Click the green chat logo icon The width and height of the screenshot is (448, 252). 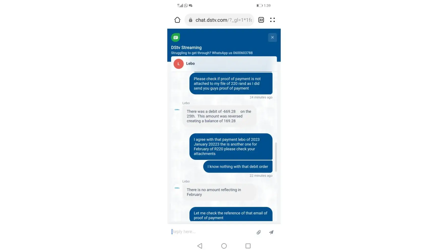[x=176, y=37]
